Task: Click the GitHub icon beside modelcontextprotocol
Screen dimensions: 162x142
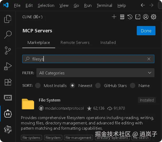Action: point(41,108)
